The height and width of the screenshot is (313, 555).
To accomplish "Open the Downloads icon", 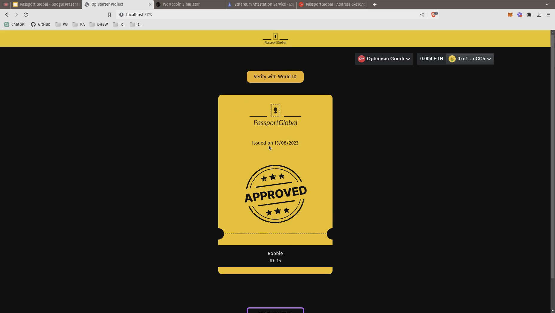I will point(539,15).
